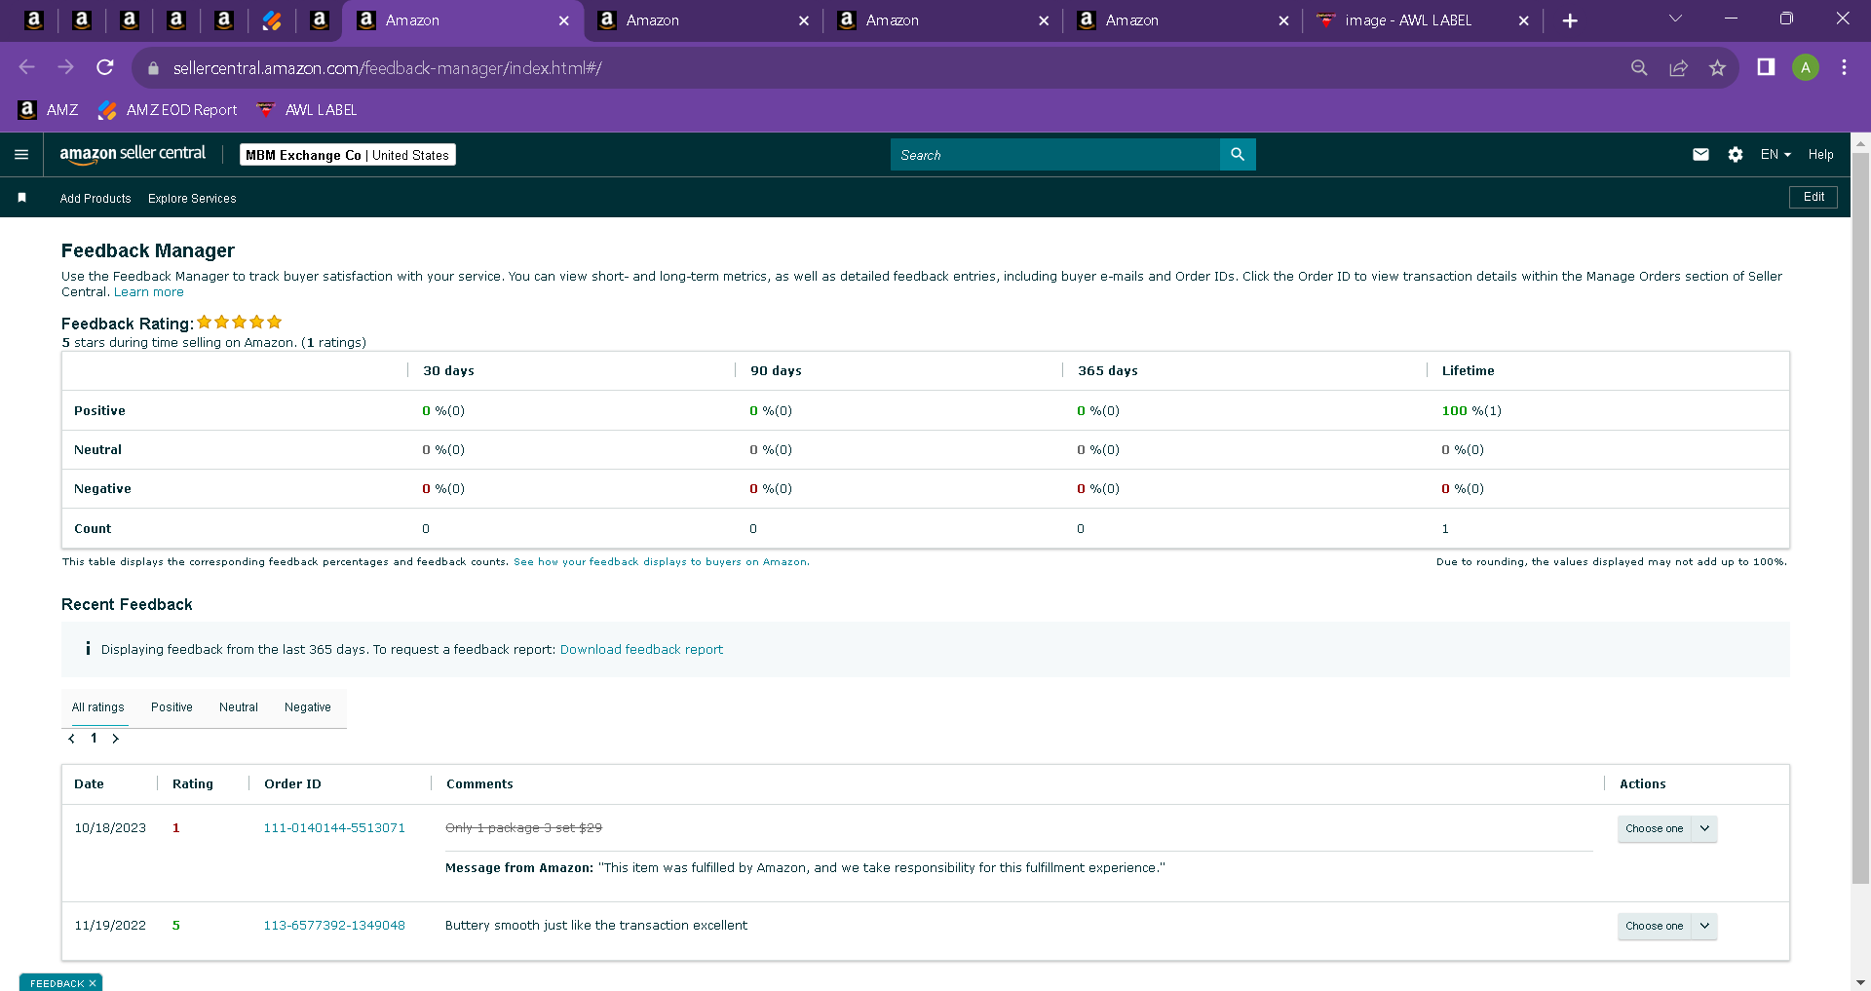
Task: Switch to the image - AWL LABEL tab
Action: click(1407, 20)
